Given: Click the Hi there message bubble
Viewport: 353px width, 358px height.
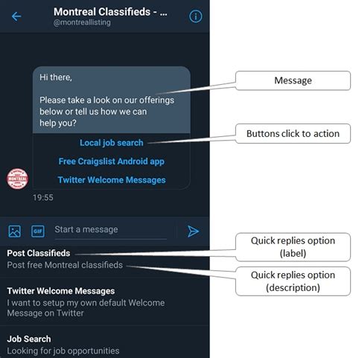Looking at the screenshot, I should click(112, 100).
